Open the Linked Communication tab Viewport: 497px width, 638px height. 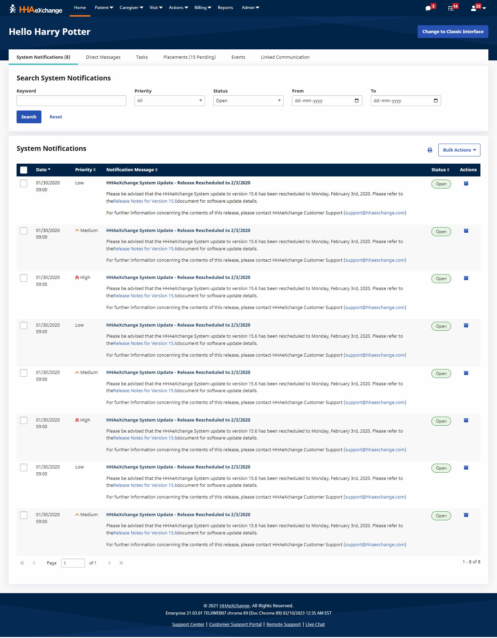285,57
